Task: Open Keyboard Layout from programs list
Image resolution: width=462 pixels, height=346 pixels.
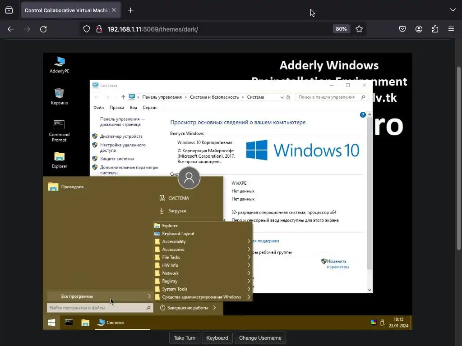Action: 203,234
